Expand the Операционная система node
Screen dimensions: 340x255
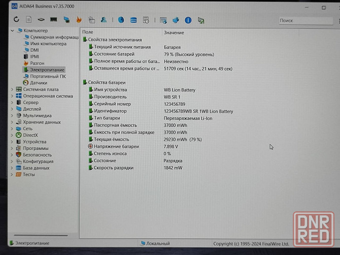[x=12, y=95]
